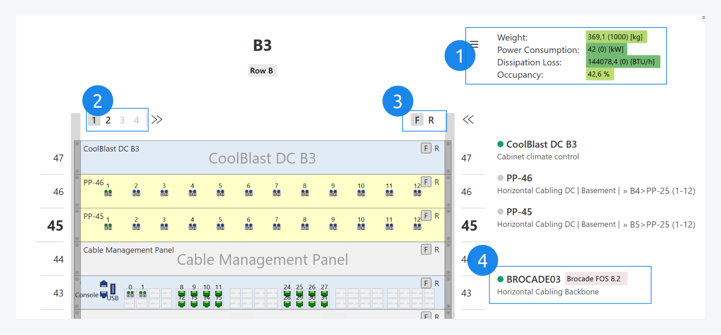Image resolution: width=721 pixels, height=335 pixels.
Task: Click green port 8 on the Brocade switch
Action: pyautogui.click(x=181, y=294)
